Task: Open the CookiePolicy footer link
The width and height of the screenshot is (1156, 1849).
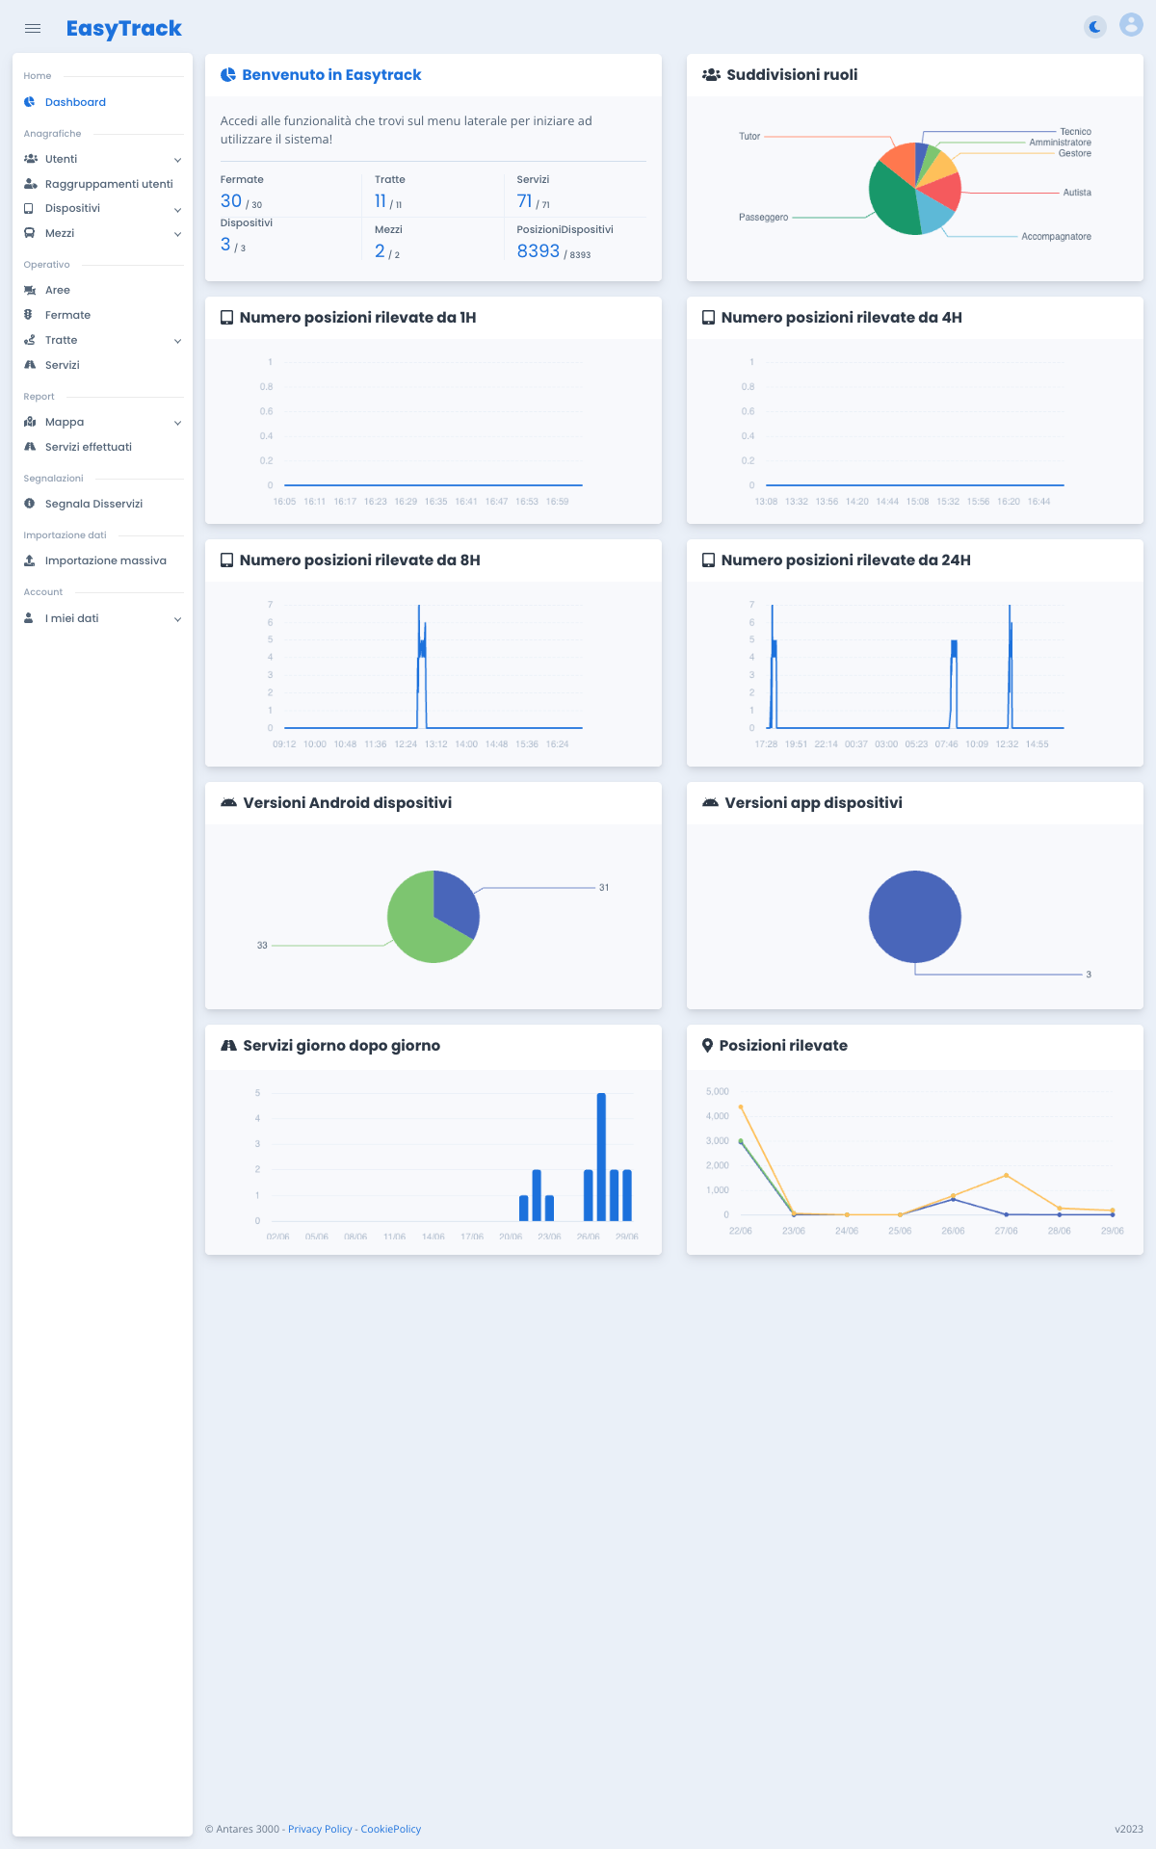Action: tap(390, 1829)
